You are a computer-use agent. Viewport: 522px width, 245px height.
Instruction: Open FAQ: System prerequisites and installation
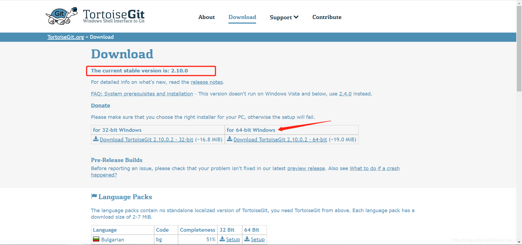(142, 94)
